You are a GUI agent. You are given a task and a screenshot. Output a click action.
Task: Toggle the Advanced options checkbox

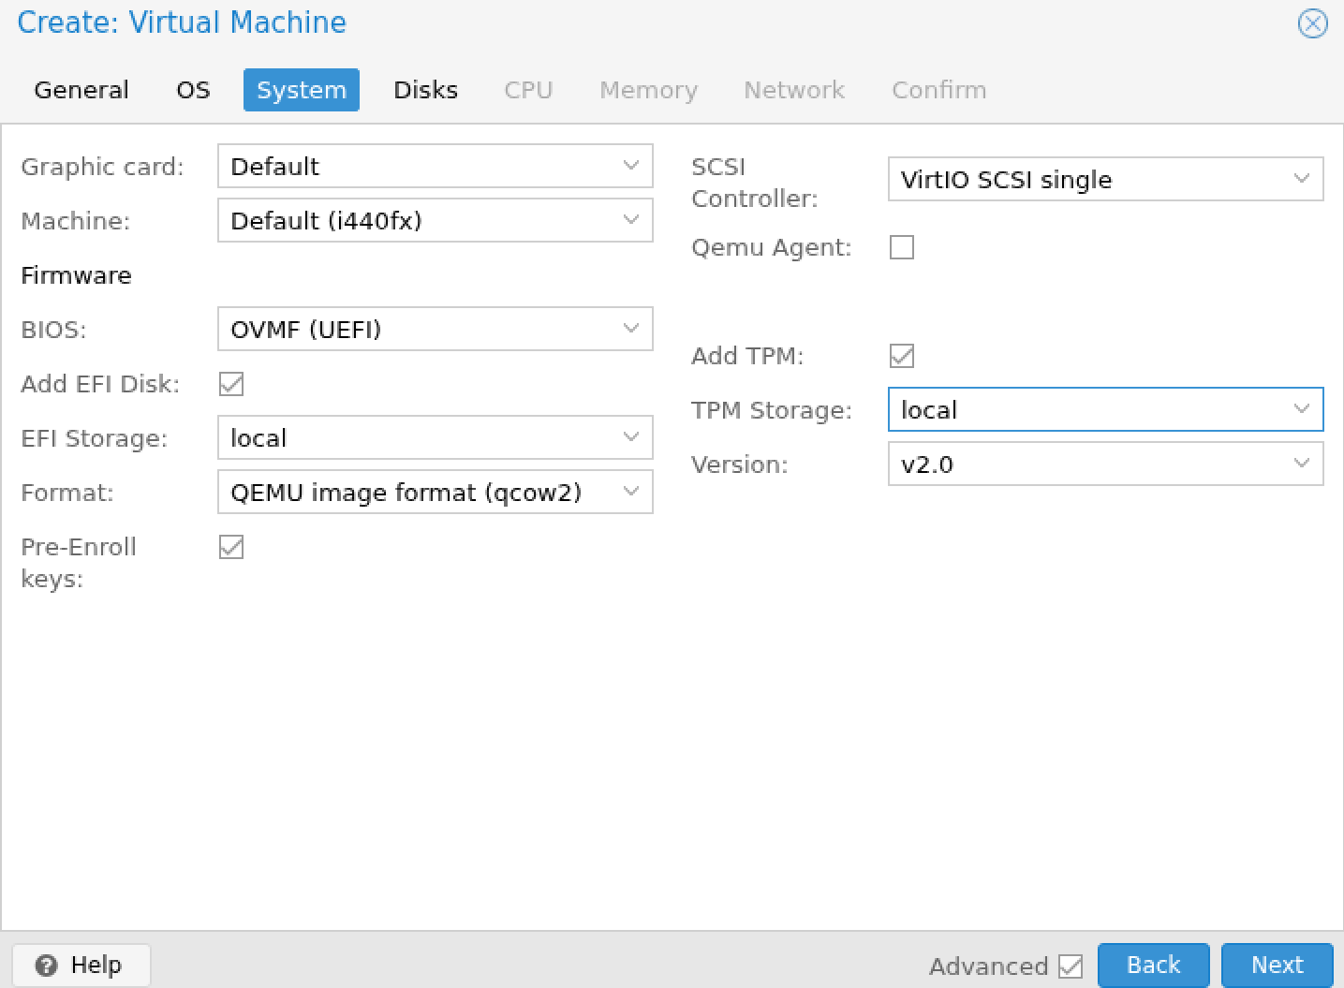1071,966
